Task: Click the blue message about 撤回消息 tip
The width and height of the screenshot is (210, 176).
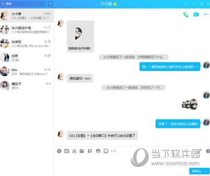Action: point(170,67)
